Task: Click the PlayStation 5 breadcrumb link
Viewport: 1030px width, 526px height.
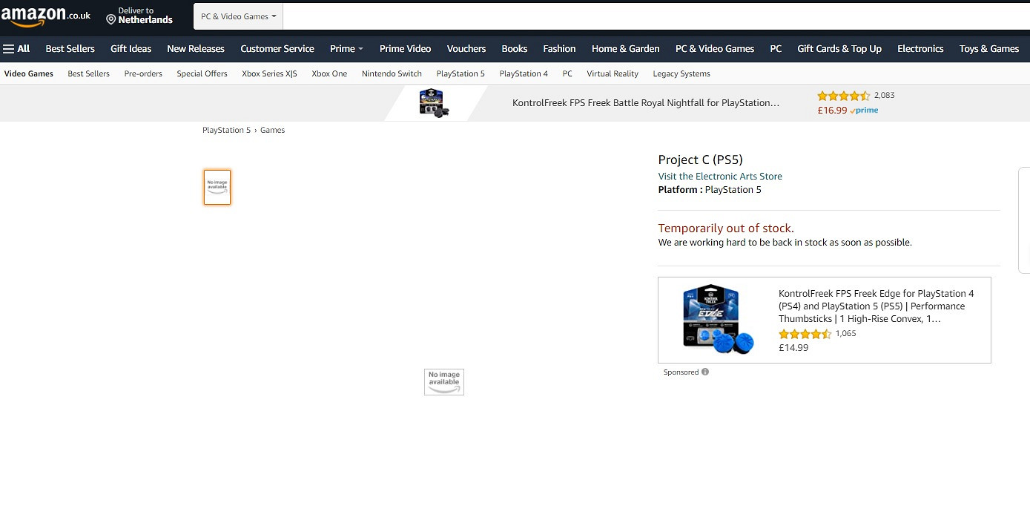Action: point(226,130)
